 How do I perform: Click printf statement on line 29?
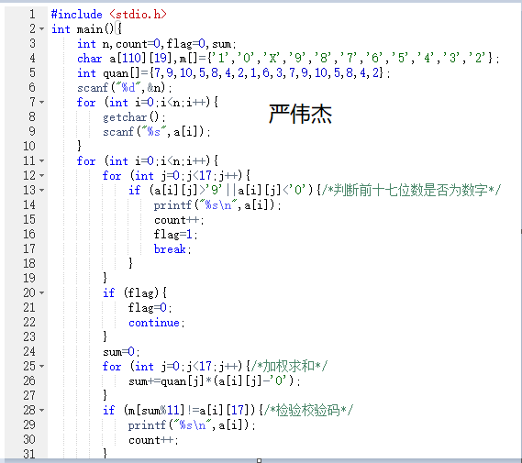tap(192, 425)
